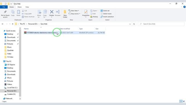
Task: Open the Copy to command
Action: [45, 14]
